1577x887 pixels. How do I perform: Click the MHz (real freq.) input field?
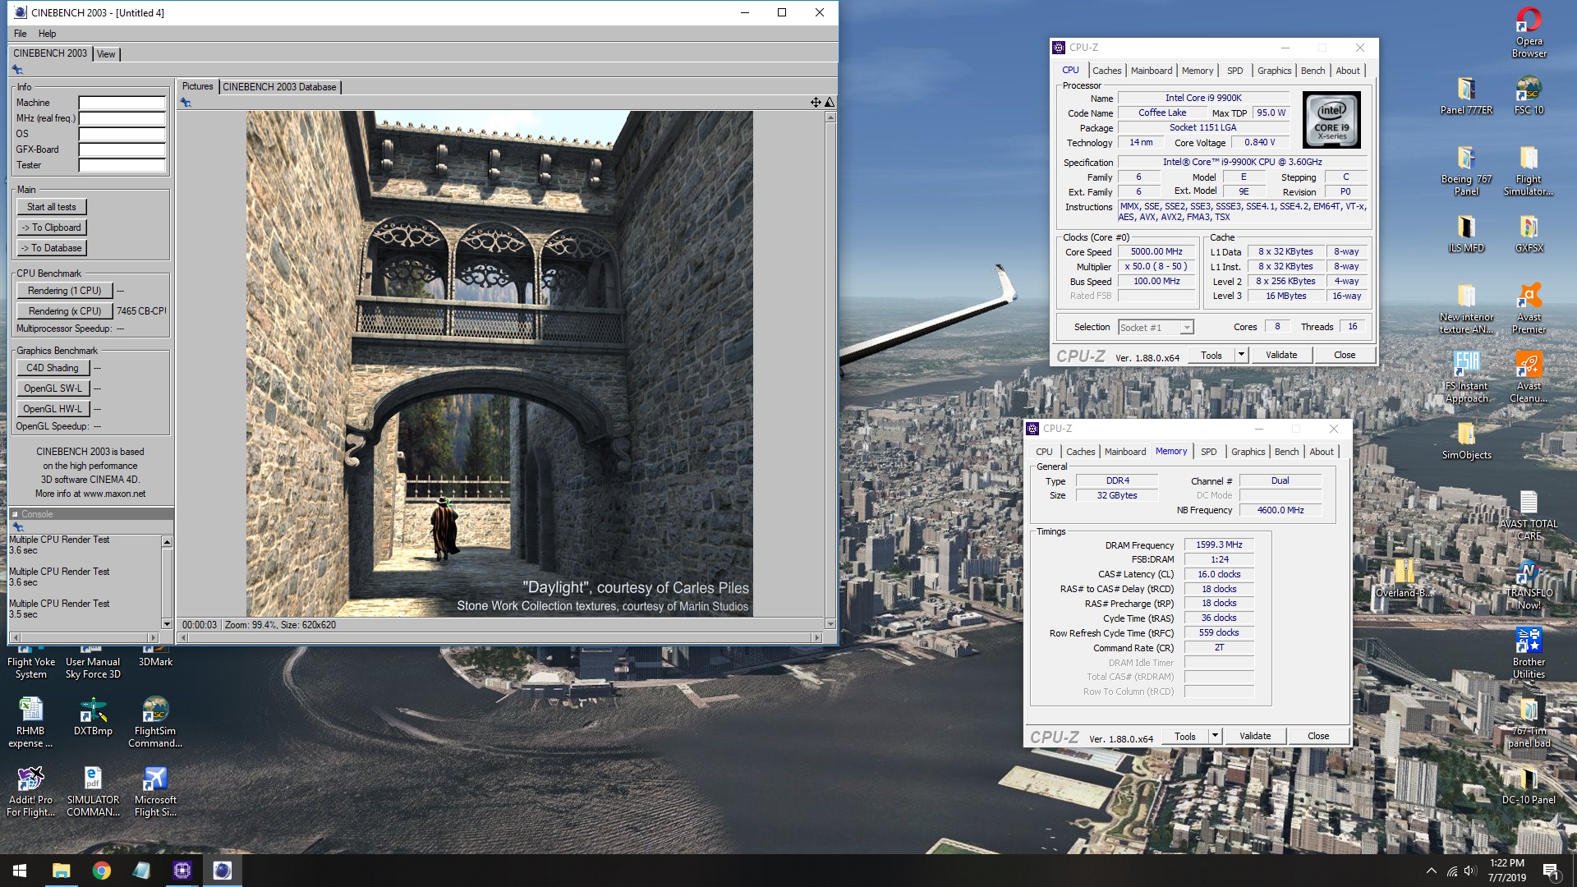122,119
